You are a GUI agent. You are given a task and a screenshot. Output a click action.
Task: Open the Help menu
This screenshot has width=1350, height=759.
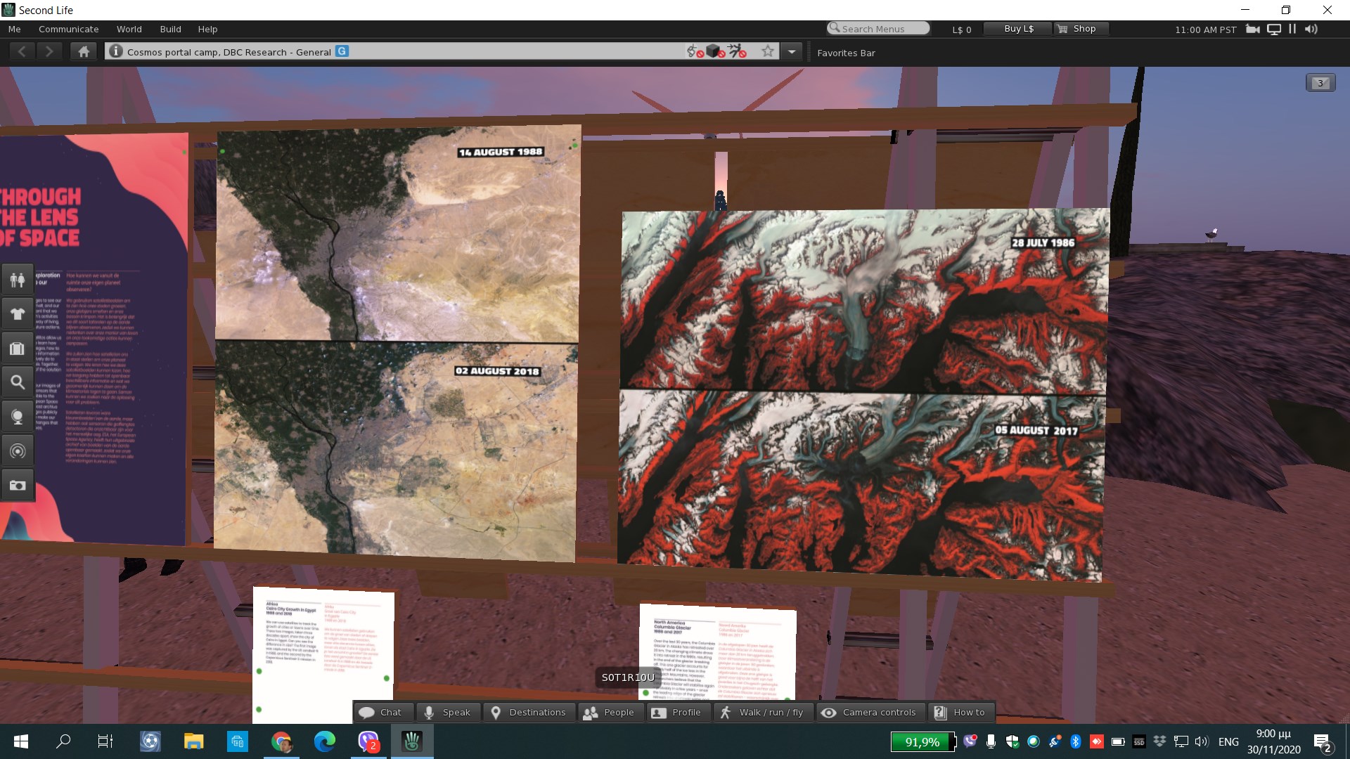click(x=207, y=29)
